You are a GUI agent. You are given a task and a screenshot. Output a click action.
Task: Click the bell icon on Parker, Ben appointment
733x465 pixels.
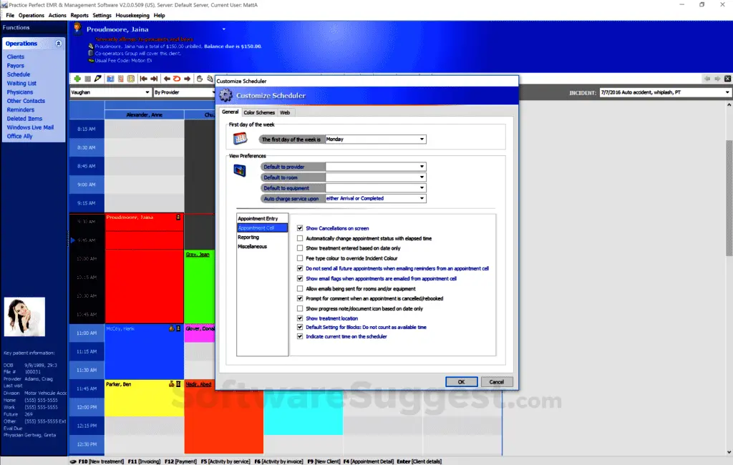[x=171, y=384]
